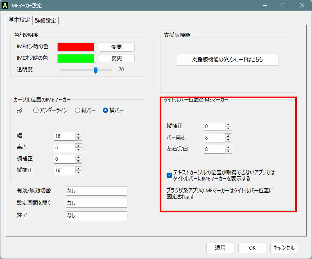312x259 pixels.
Task: Click the 高さ value field
Action: [65, 148]
